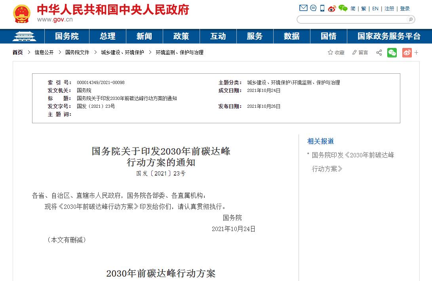The image size is (432, 281).
Task: Open the 服务 navigation menu
Action: click(255, 36)
